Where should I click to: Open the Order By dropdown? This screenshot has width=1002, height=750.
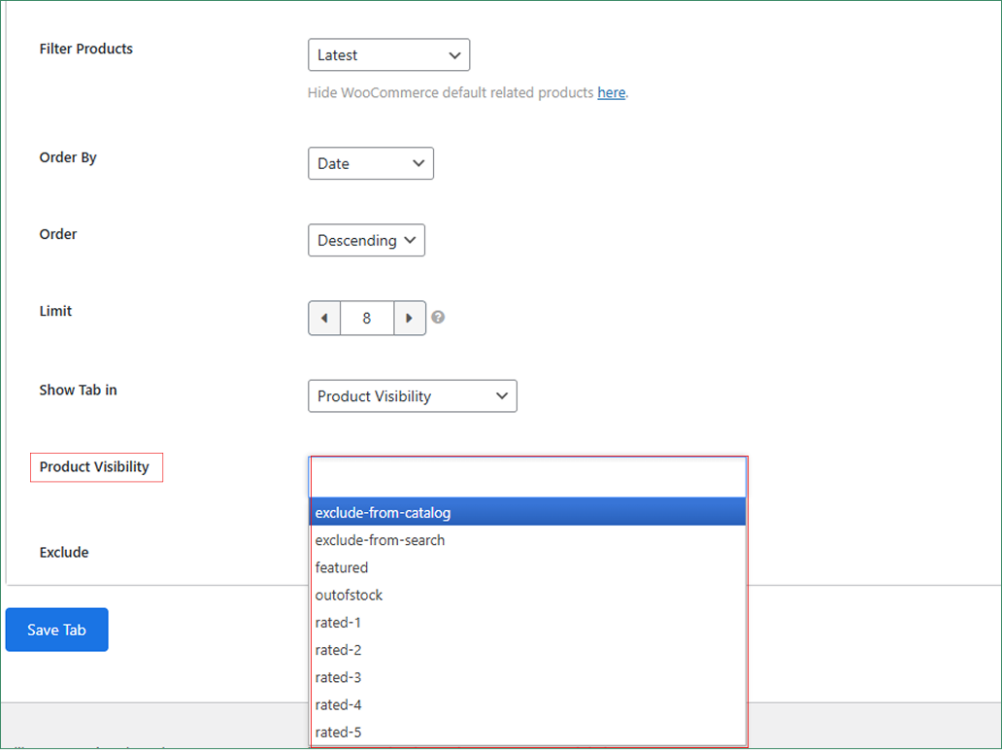pos(370,163)
